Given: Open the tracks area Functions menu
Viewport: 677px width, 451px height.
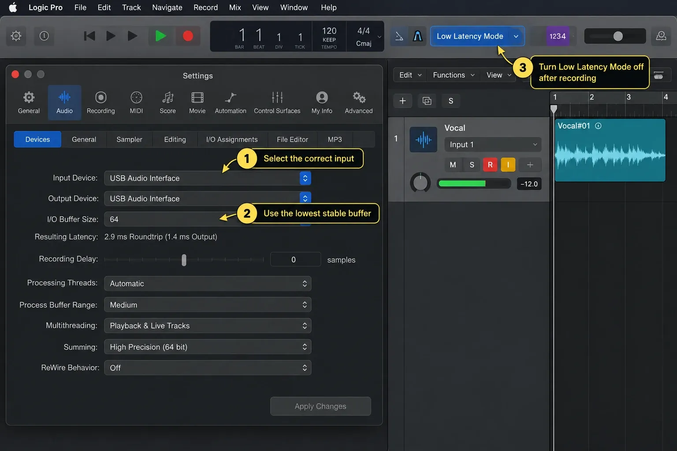Looking at the screenshot, I should pos(454,75).
